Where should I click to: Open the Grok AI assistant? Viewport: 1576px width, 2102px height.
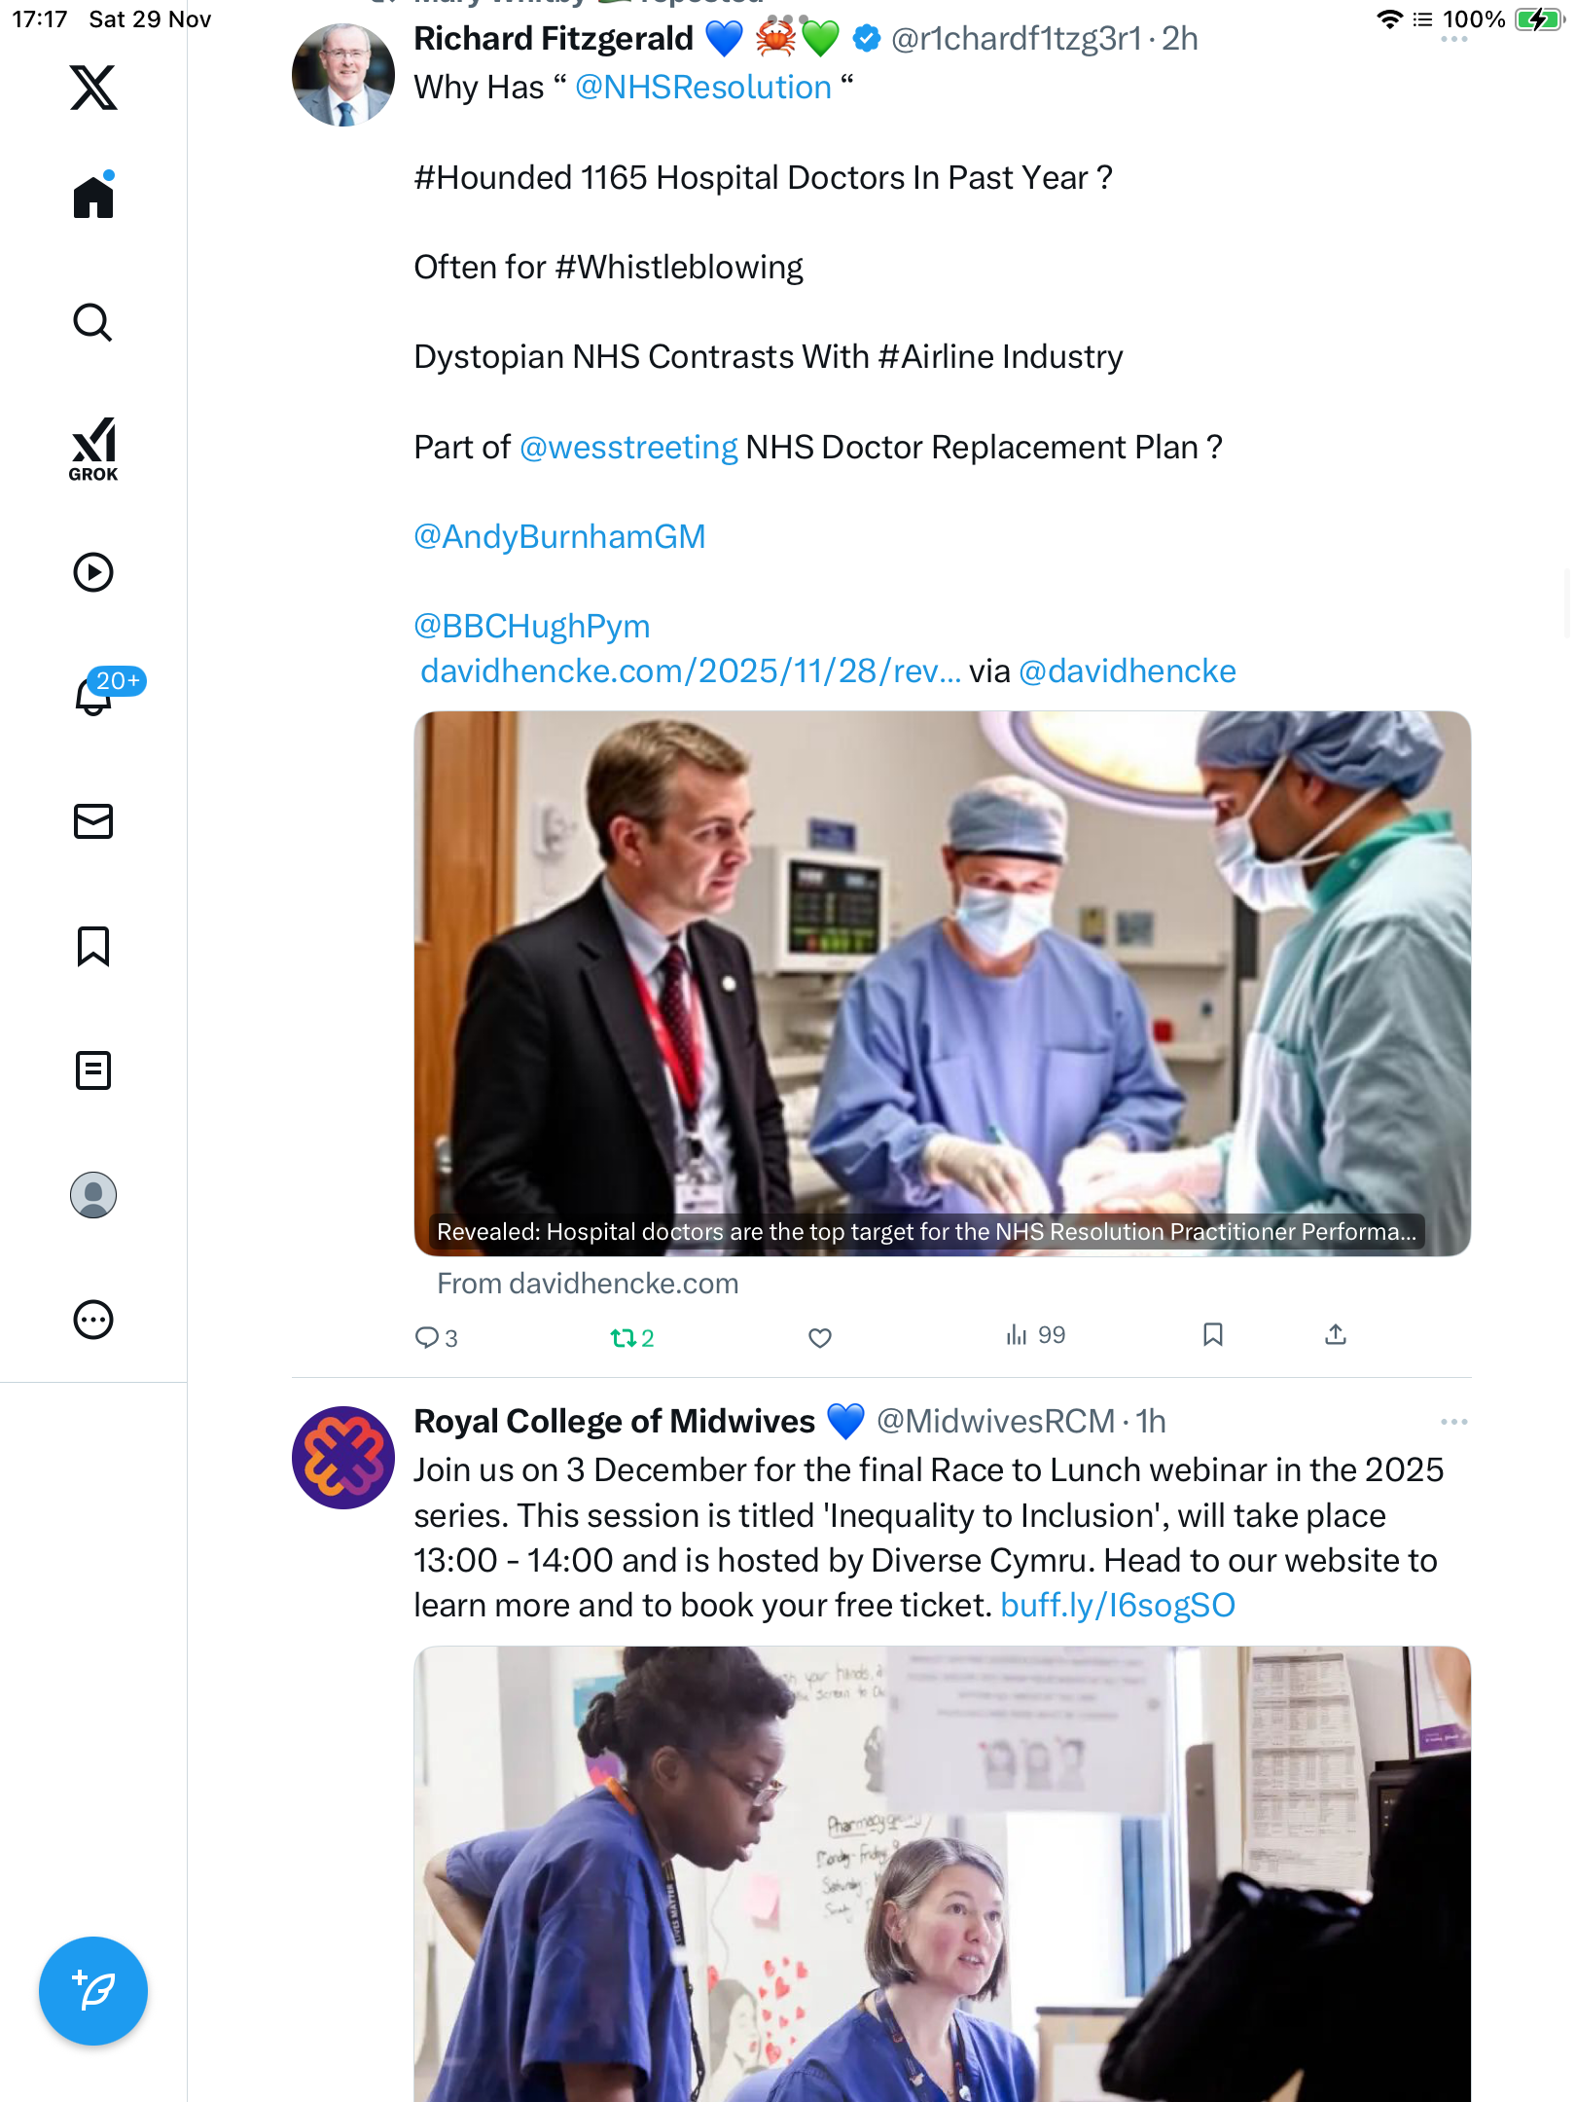[93, 449]
